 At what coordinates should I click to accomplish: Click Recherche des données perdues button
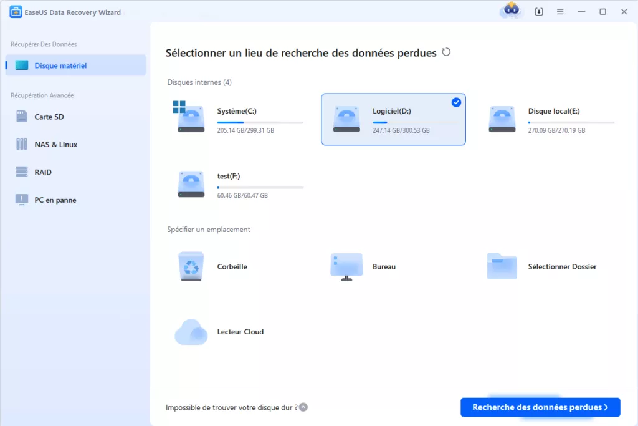point(540,407)
